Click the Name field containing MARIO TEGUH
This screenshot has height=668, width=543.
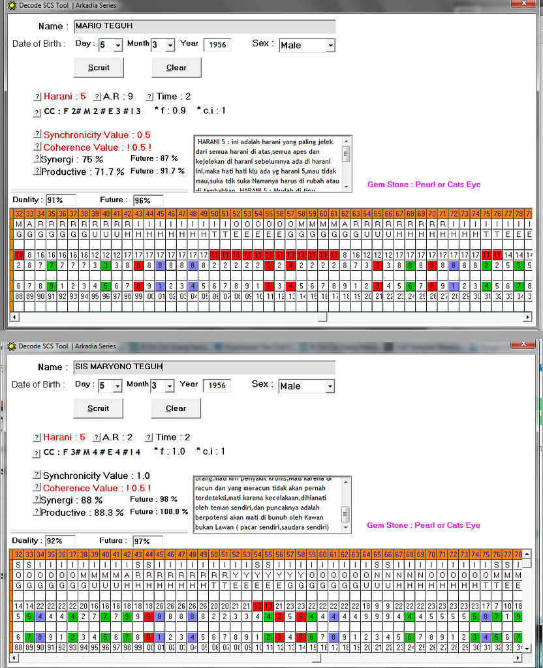click(x=204, y=26)
